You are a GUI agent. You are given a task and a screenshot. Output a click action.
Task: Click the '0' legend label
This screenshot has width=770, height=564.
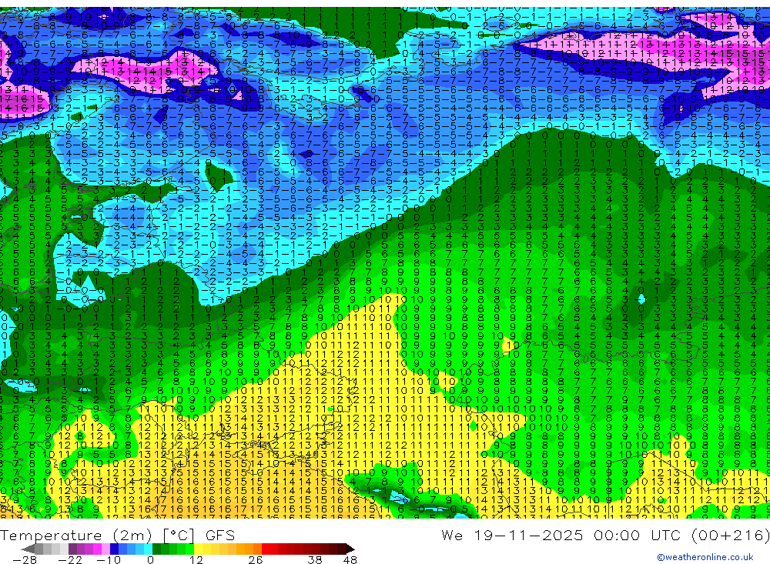pyautogui.click(x=151, y=560)
